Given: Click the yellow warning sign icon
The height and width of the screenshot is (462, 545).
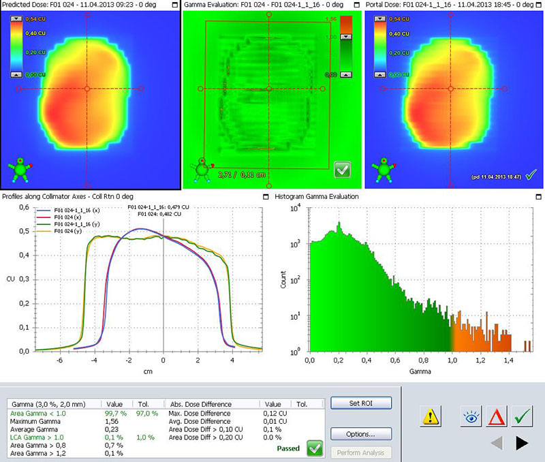Looking at the screenshot, I should 431,416.
